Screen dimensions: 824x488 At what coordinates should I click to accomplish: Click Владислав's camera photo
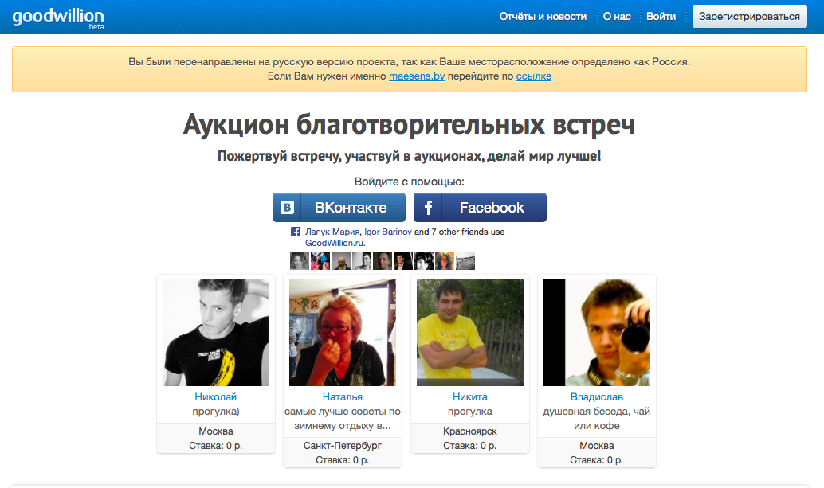click(x=596, y=333)
